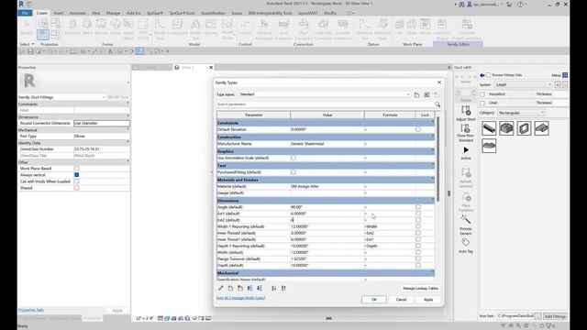
Task: Click Sort parameters ascending icon
Action: point(273,288)
